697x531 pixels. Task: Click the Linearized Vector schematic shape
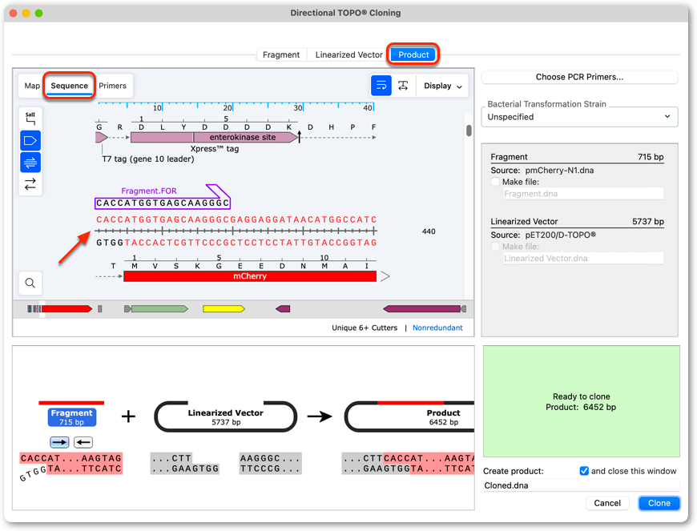[x=225, y=416]
